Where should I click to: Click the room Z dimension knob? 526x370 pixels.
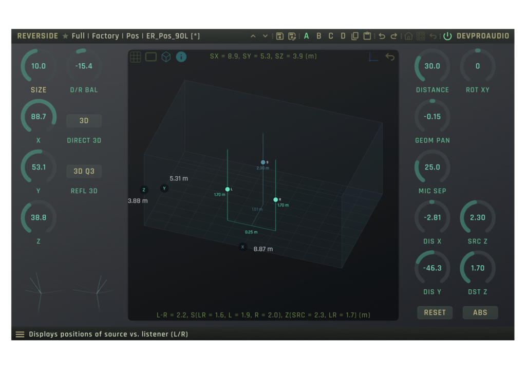click(x=39, y=217)
